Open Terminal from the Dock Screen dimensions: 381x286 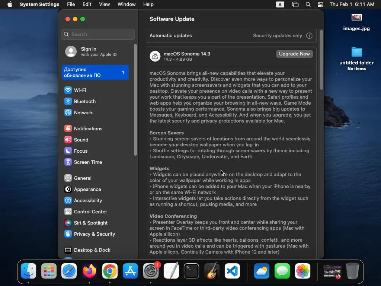pos(192,271)
